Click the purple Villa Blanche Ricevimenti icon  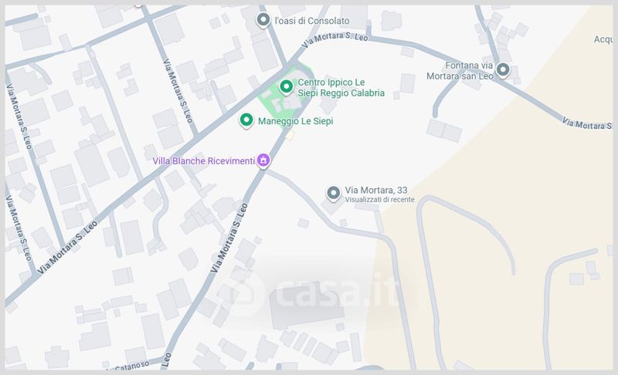(x=263, y=160)
